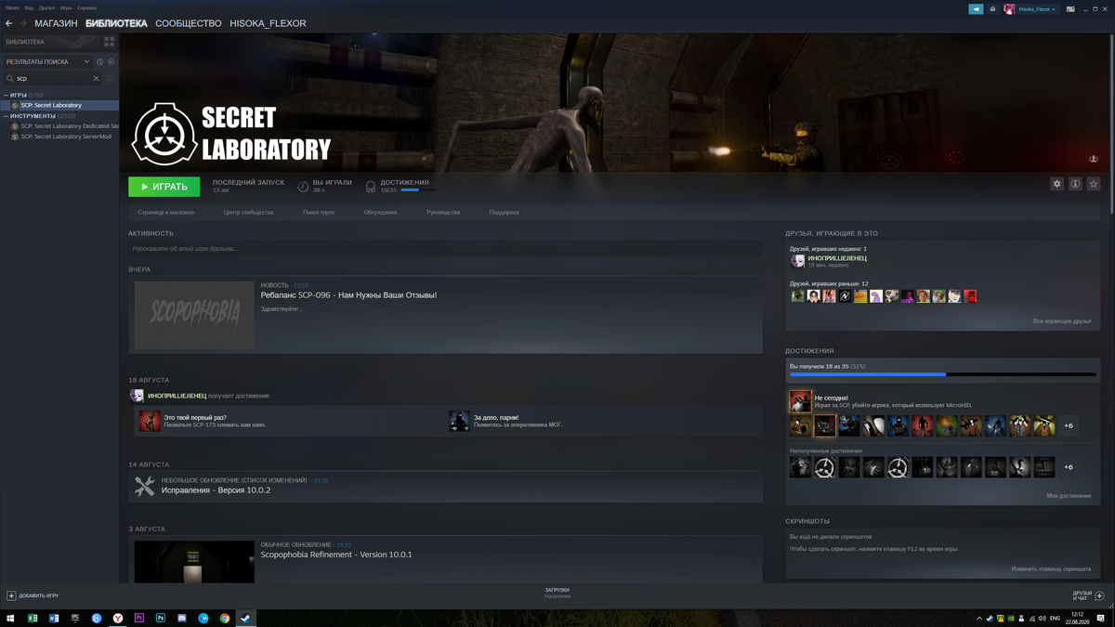Open Windows Start menu
Viewport: 1115px width, 627px height.
11,618
